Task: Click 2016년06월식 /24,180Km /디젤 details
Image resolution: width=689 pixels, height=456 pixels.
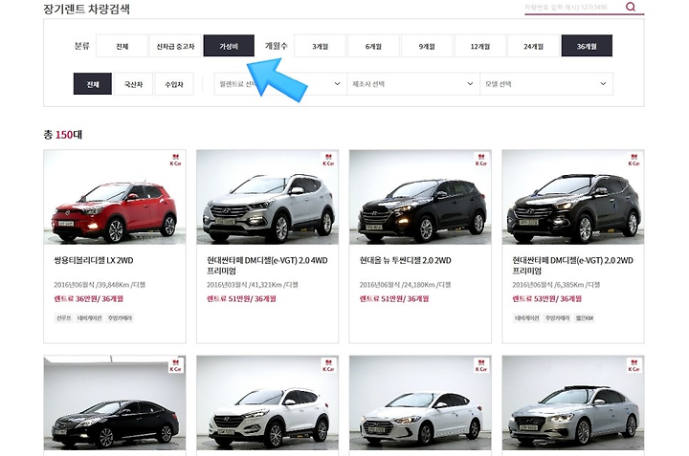Action: point(405,285)
